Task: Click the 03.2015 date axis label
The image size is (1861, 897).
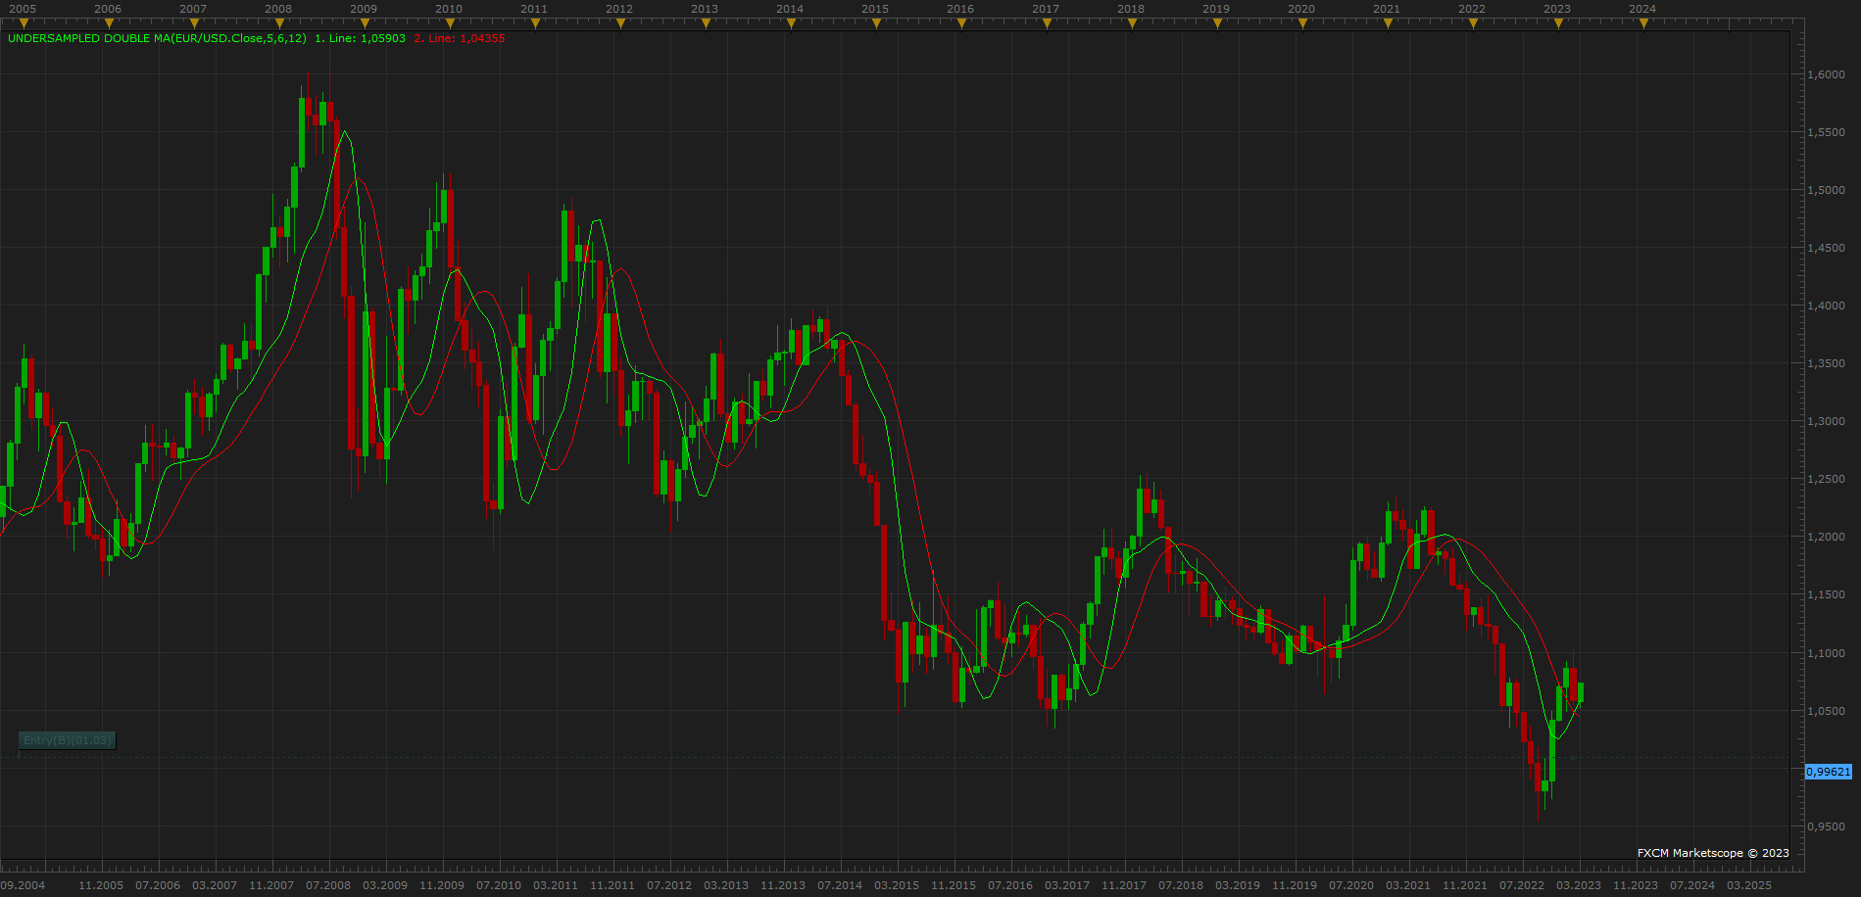Action: coord(897,885)
